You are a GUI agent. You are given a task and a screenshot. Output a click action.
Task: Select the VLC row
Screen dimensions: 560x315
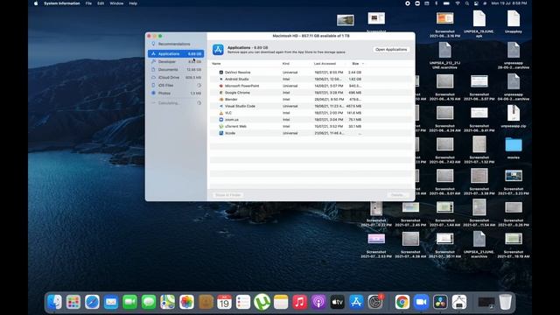point(311,113)
